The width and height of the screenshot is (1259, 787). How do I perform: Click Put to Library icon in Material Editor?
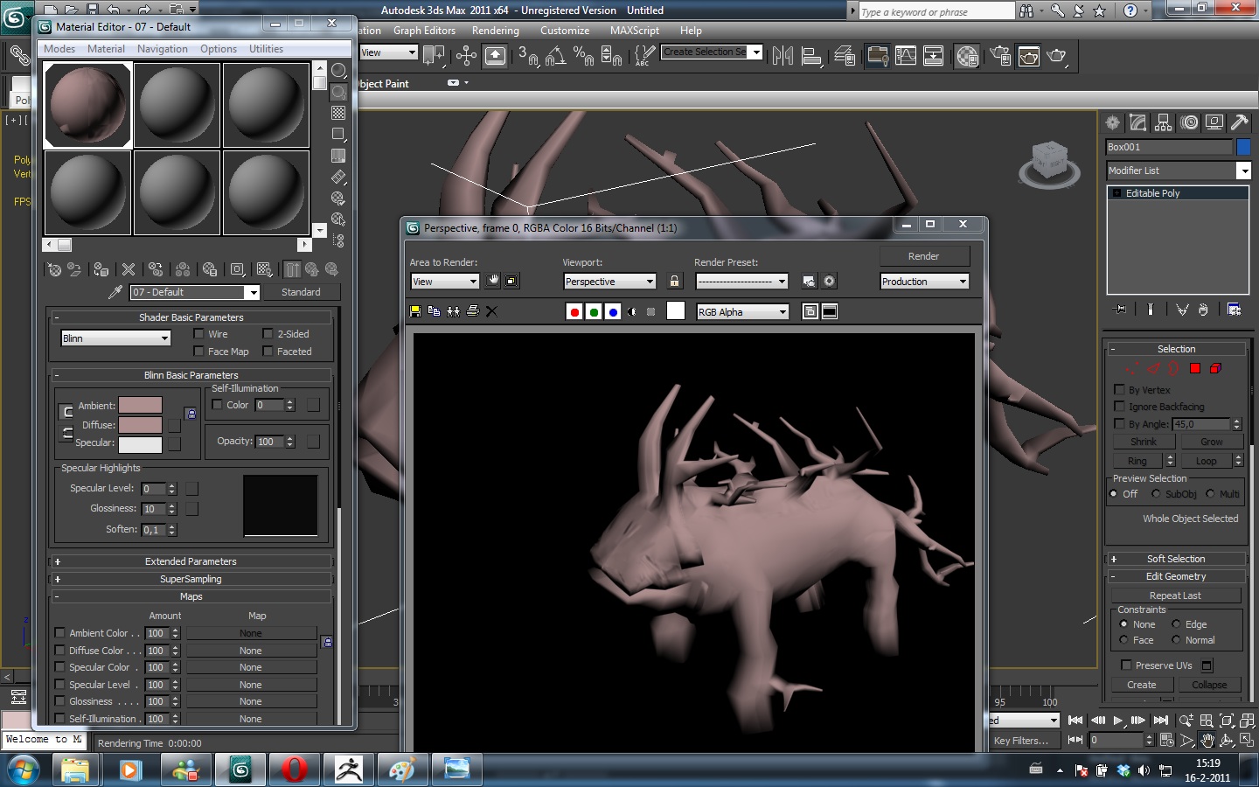click(x=210, y=269)
